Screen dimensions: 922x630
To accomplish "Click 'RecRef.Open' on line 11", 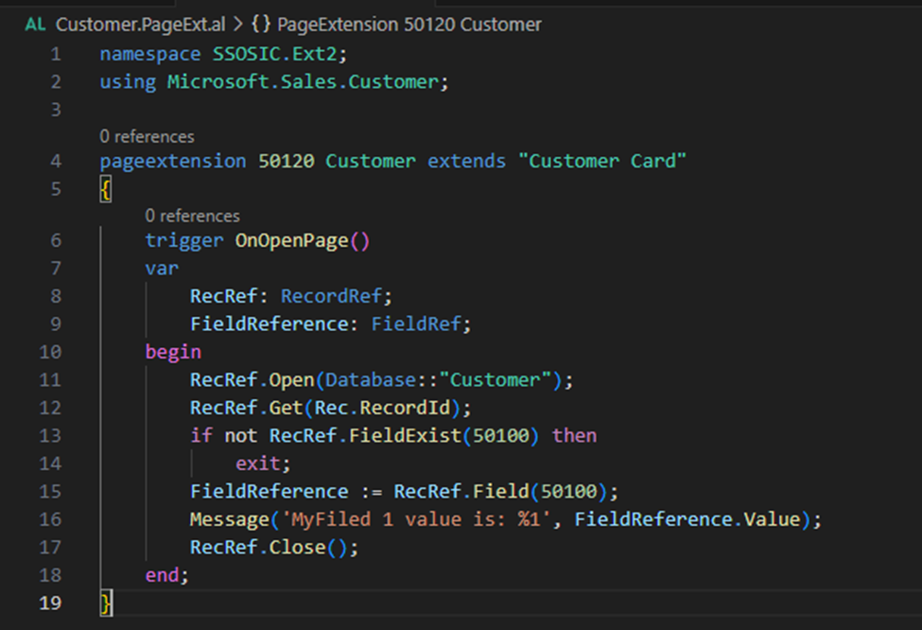I will click(252, 380).
